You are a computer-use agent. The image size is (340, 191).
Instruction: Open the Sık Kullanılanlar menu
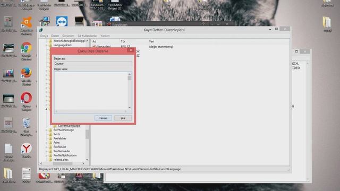[87, 36]
